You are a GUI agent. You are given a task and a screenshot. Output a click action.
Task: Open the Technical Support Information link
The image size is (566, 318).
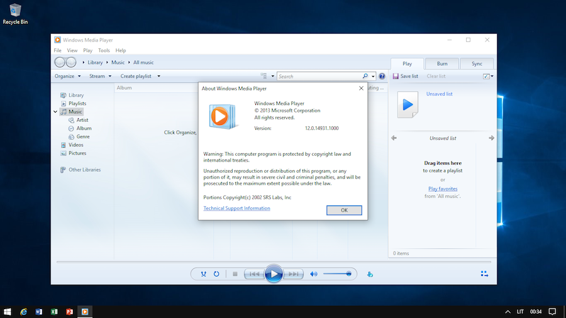[236, 208]
